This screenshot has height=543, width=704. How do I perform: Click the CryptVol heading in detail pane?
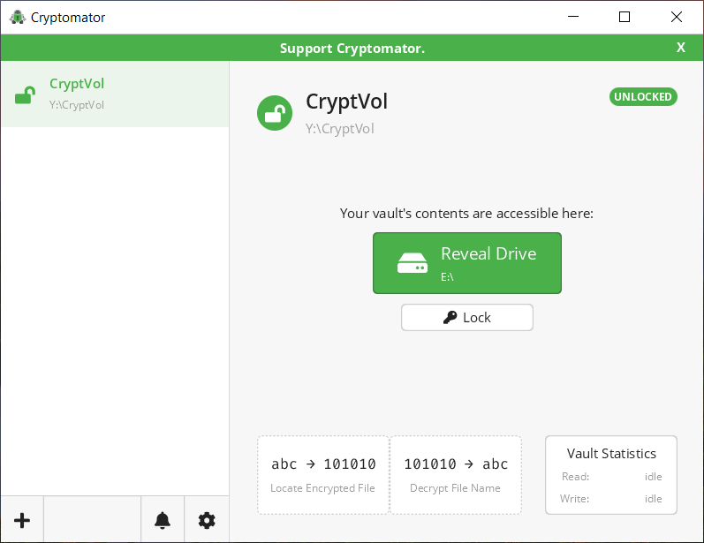pyautogui.click(x=346, y=101)
